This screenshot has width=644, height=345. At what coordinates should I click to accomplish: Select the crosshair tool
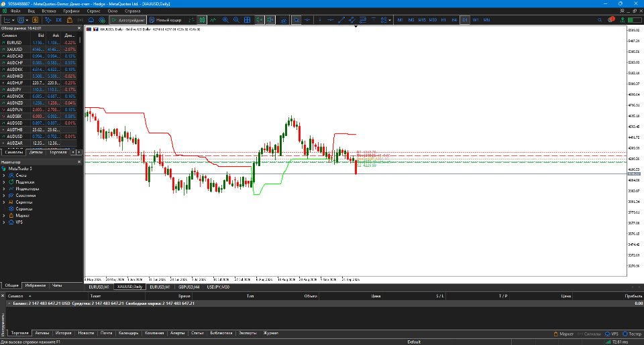tap(307, 19)
